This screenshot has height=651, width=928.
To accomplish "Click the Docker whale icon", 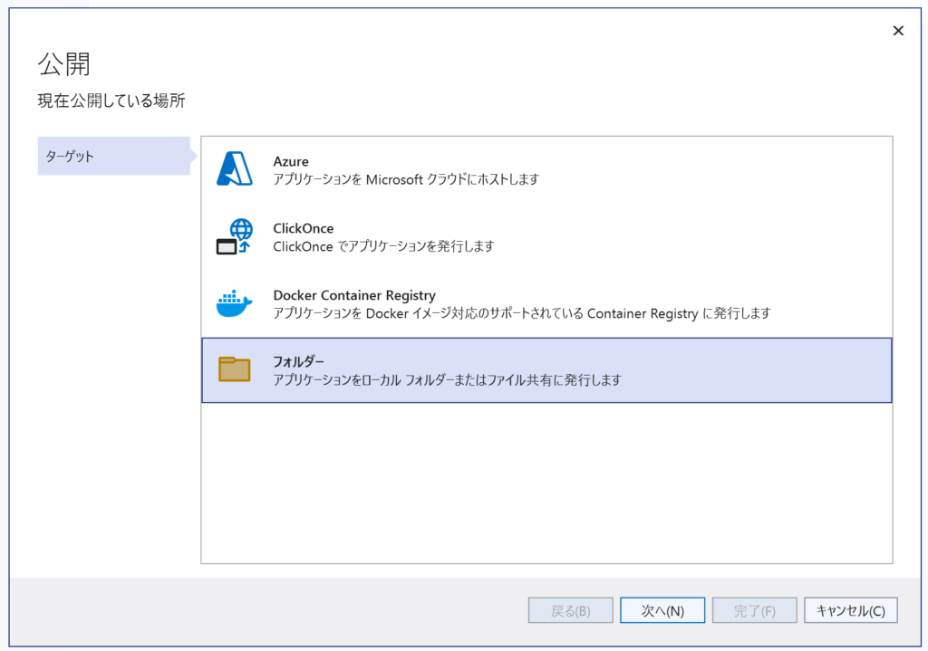I will pyautogui.click(x=235, y=303).
